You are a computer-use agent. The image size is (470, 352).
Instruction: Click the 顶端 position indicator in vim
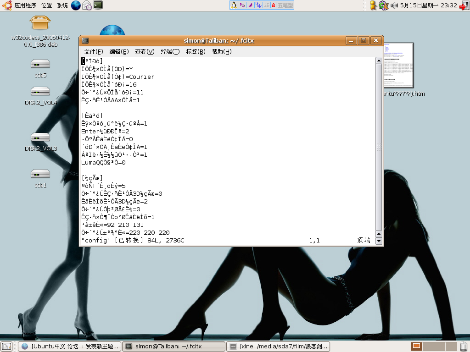[364, 240]
